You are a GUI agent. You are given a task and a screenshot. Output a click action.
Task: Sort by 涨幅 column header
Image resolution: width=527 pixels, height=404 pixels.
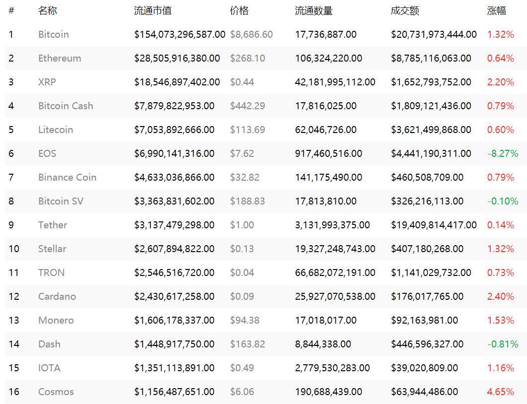(x=496, y=11)
